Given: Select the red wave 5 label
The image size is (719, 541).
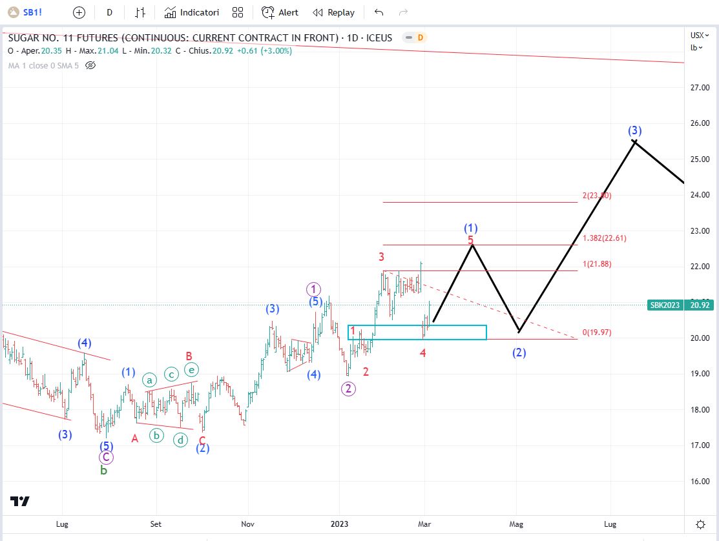Looking at the screenshot, I should coord(470,240).
